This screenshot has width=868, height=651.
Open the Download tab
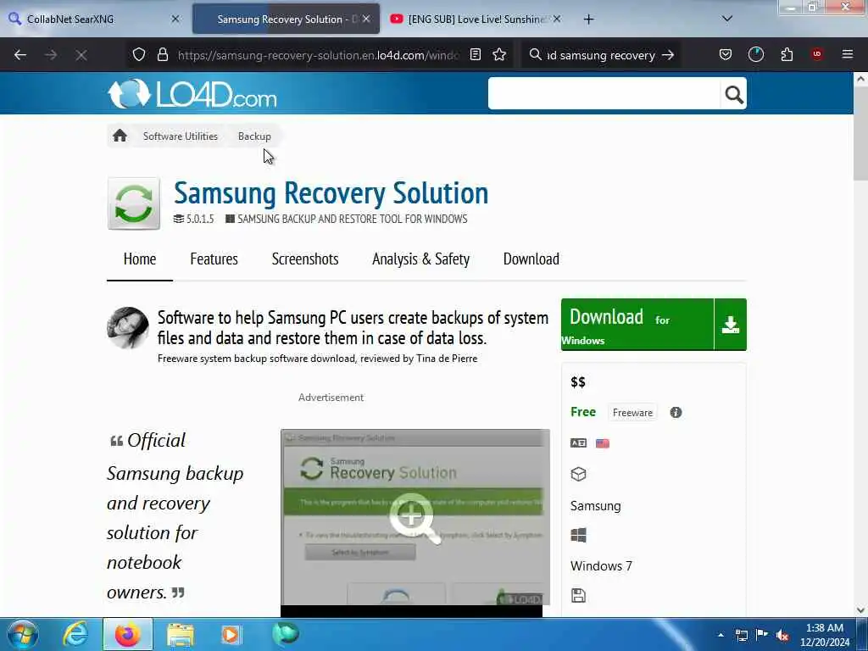531,259
